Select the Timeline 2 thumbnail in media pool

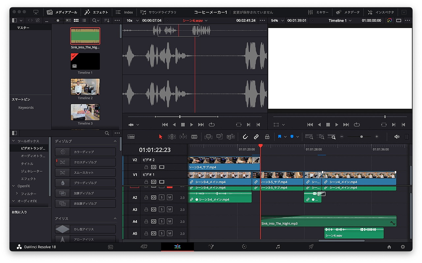click(x=85, y=87)
